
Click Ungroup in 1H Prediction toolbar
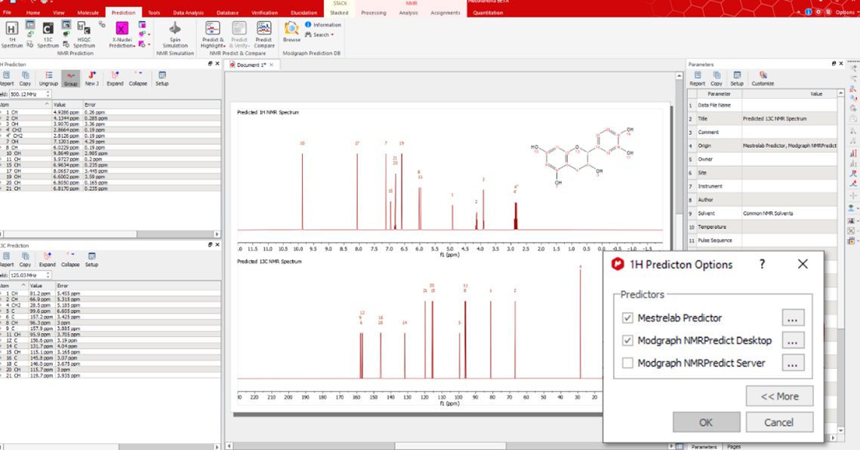pos(48,78)
